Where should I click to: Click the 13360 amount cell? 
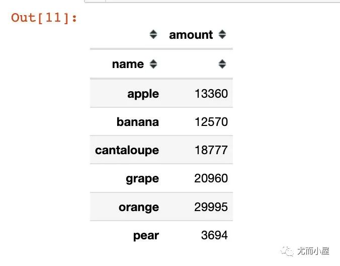click(x=211, y=94)
